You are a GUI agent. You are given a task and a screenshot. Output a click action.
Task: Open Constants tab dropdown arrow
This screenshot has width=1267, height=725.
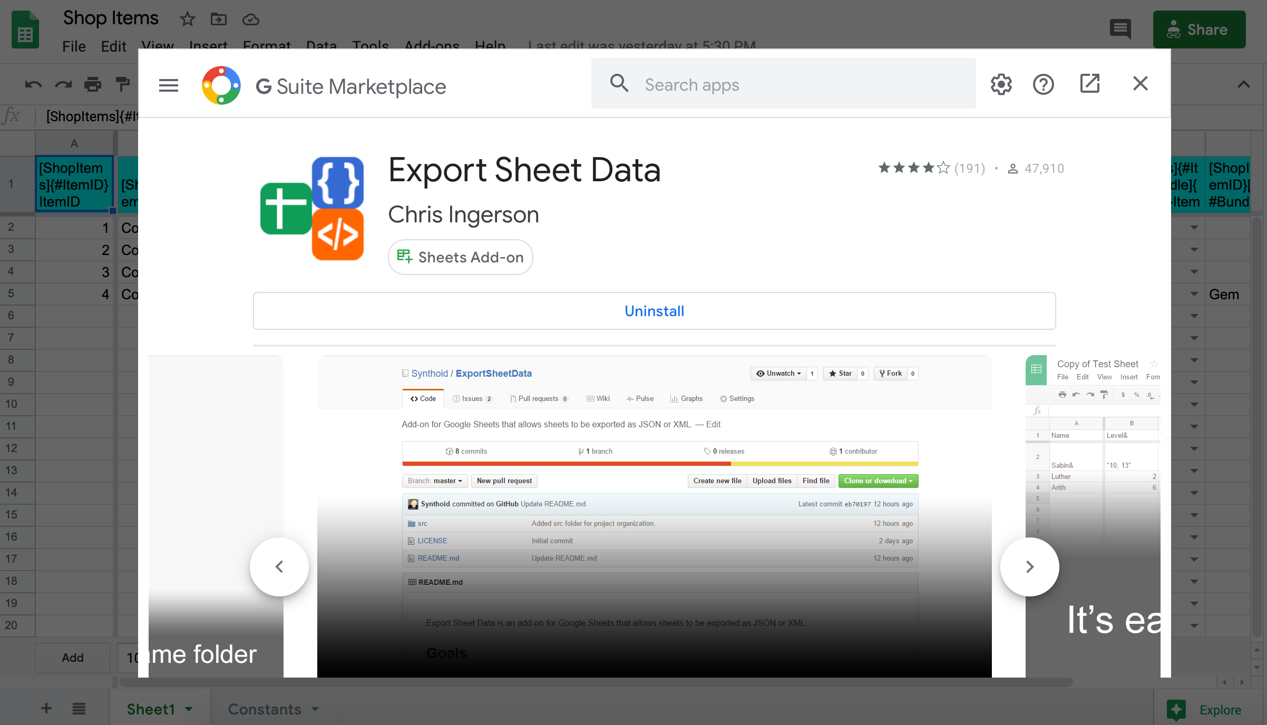coord(315,709)
